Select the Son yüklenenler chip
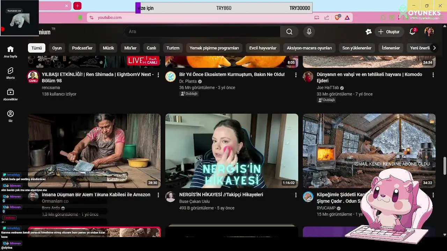 click(x=357, y=48)
